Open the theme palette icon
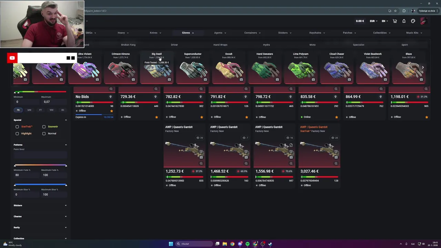This screenshot has width=441, height=248. 413,21
